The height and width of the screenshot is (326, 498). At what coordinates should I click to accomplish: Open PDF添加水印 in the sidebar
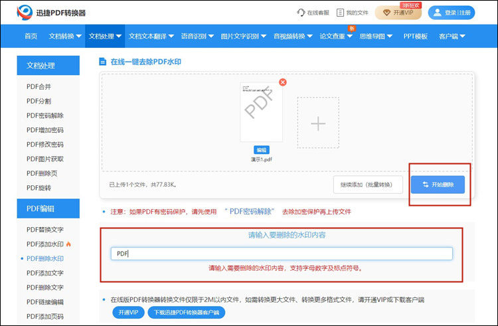[45, 244]
